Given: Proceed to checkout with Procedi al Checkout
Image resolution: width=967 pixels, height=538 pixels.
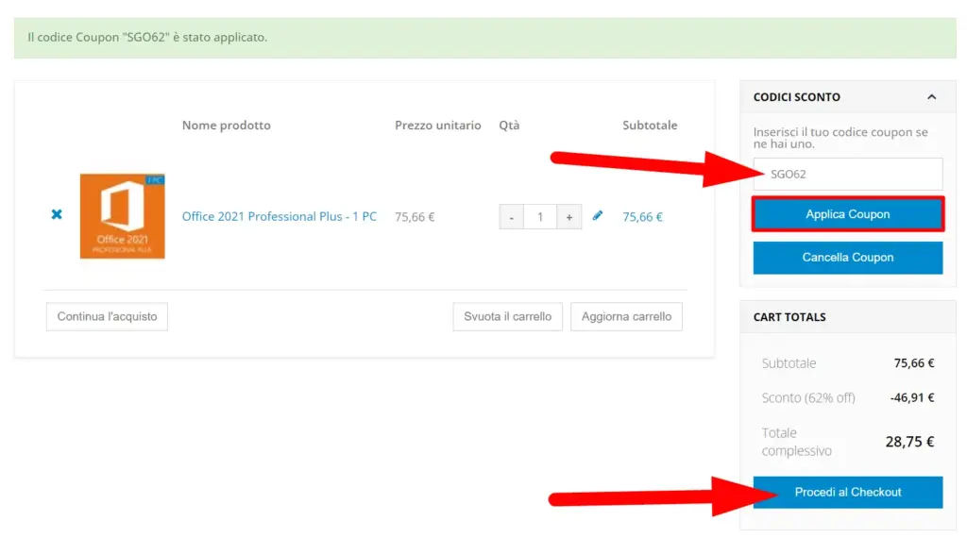Looking at the screenshot, I should (x=848, y=493).
